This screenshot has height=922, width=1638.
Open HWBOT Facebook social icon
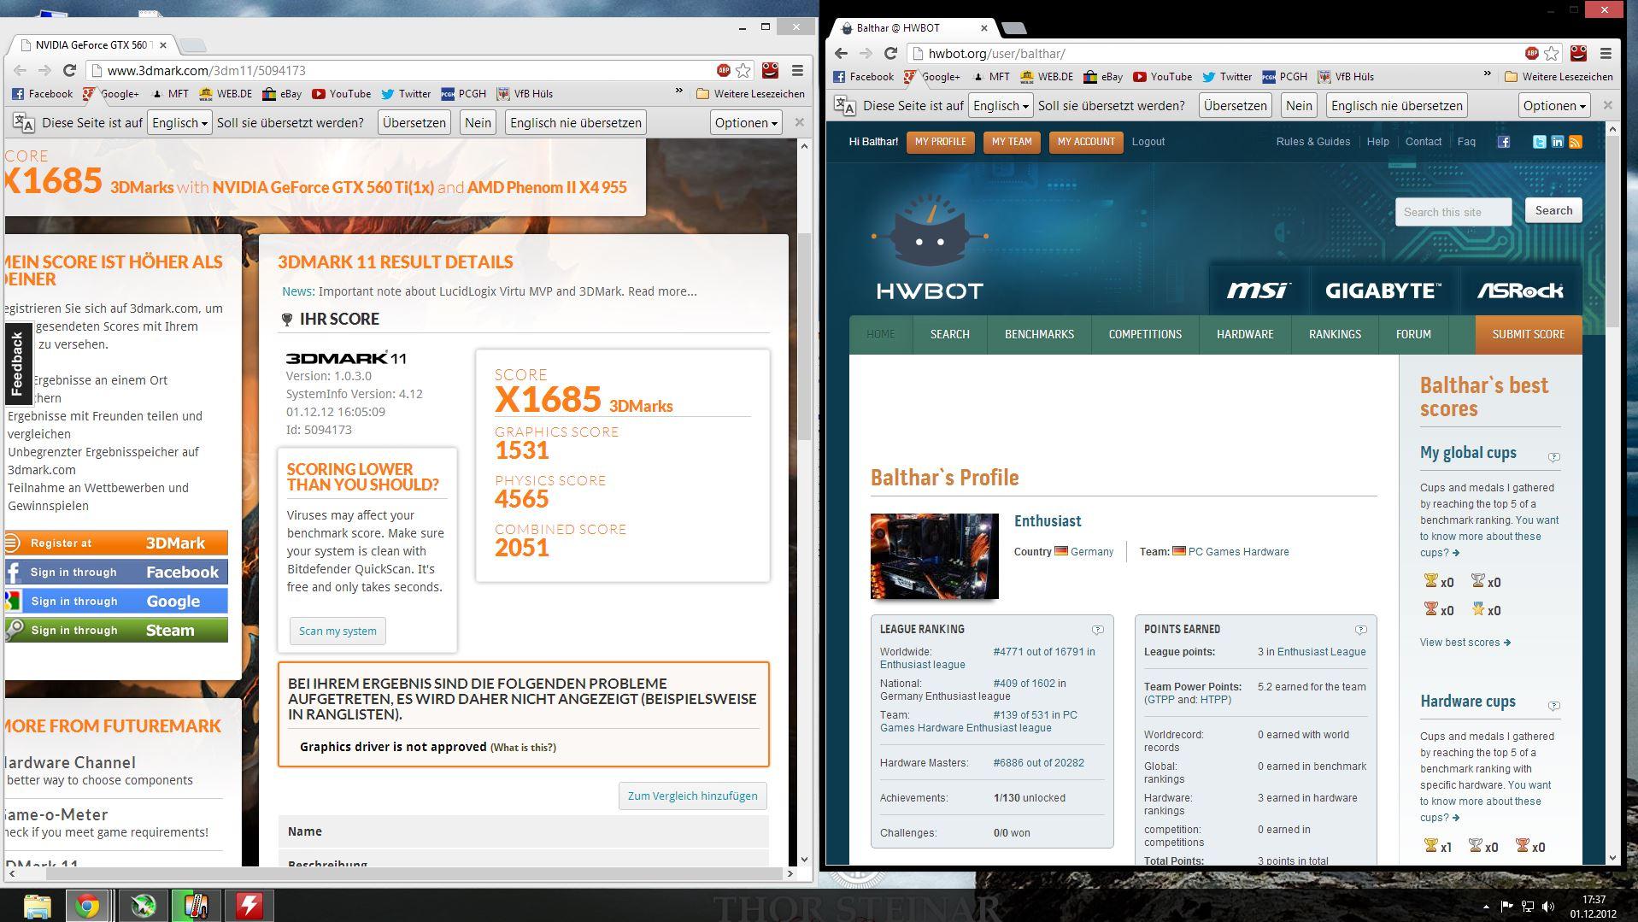pos(1503,142)
